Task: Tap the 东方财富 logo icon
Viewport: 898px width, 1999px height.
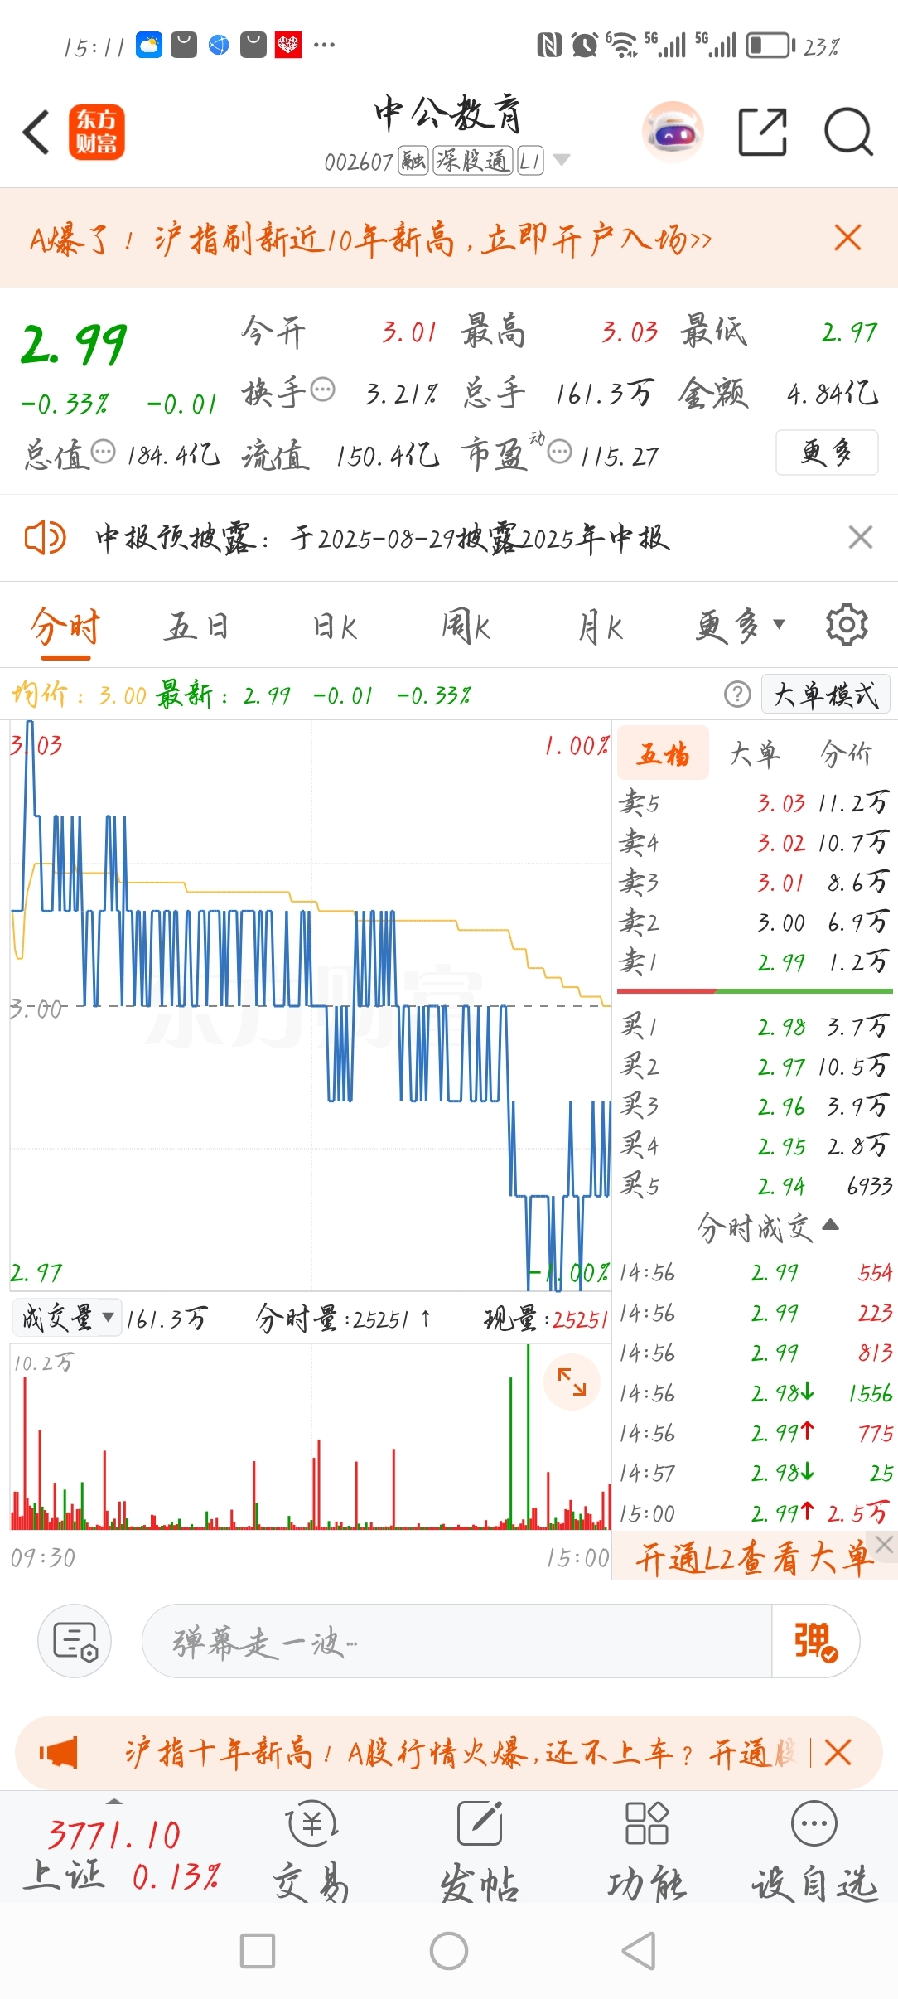Action: tap(96, 132)
